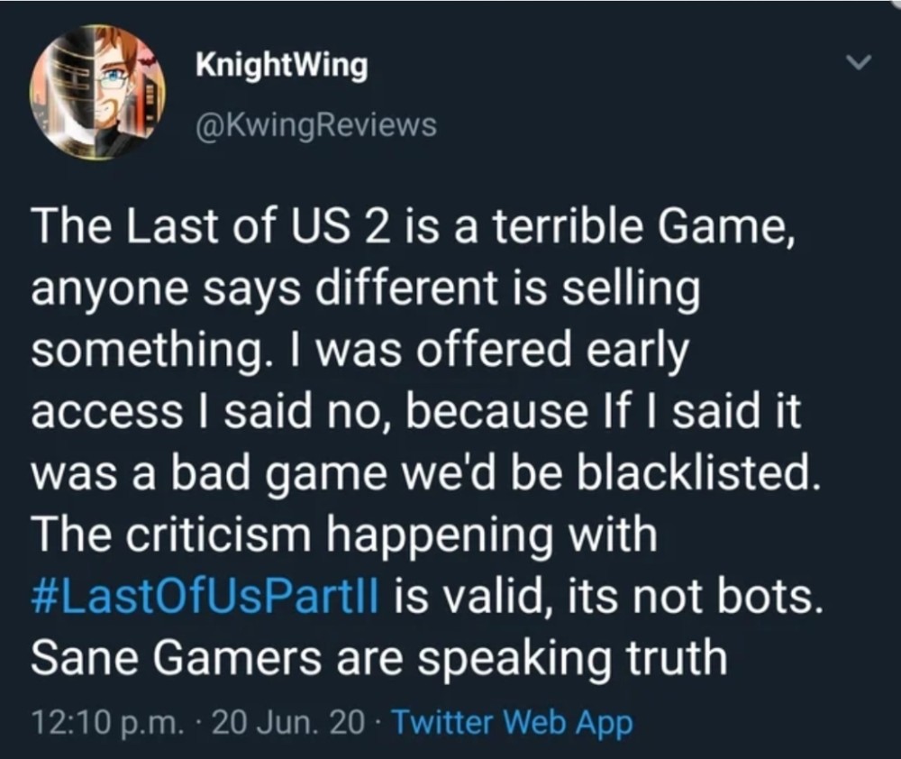Click KnightWing's profile avatar picture

(91, 92)
